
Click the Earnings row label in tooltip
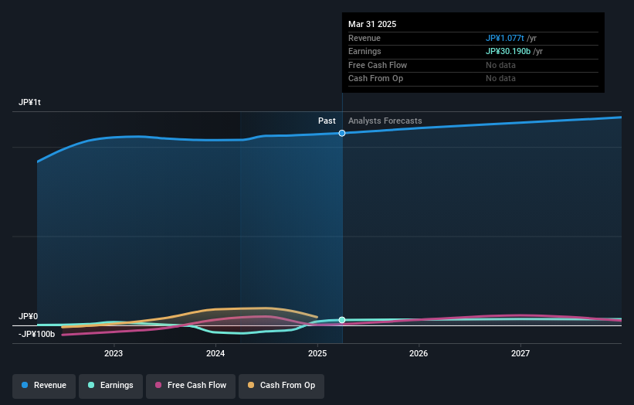click(364, 51)
